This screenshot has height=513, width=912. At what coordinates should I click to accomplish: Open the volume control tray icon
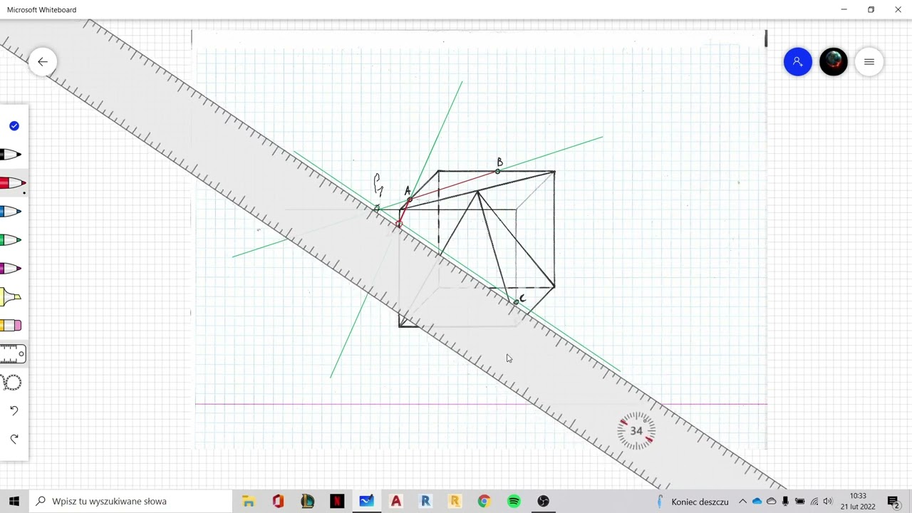(x=828, y=502)
